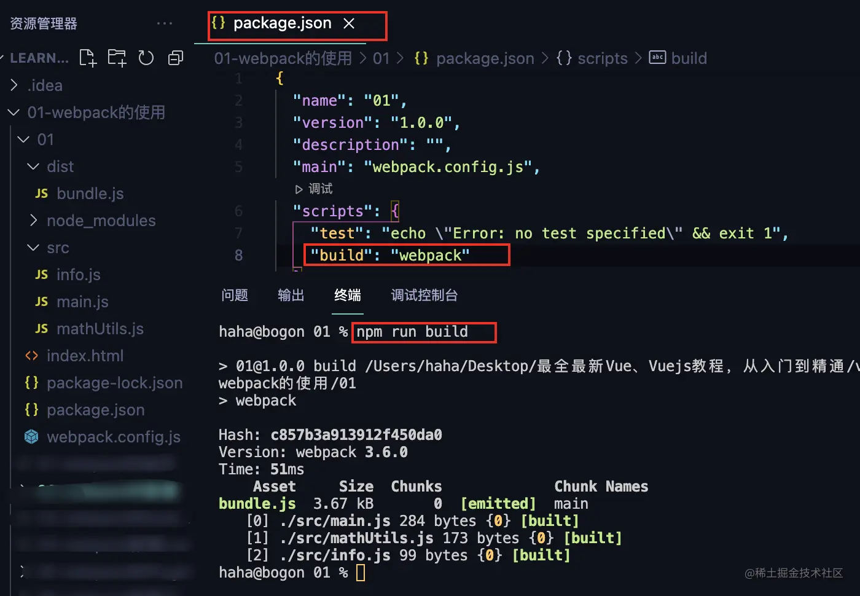Switch to the 输出 (Output) panel tab
Image resolution: width=860 pixels, height=596 pixels.
(x=291, y=296)
